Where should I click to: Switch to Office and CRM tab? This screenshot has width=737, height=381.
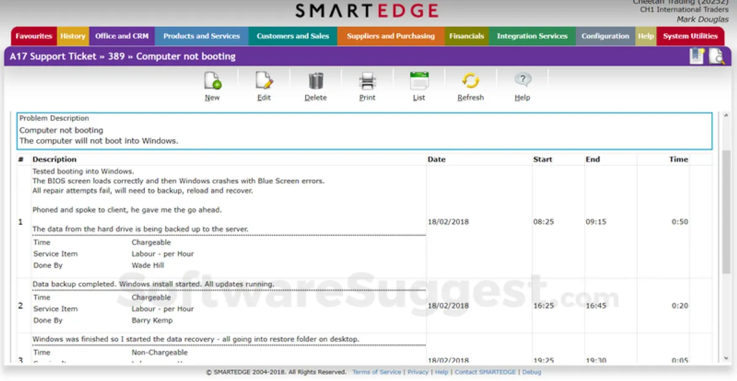pos(122,36)
